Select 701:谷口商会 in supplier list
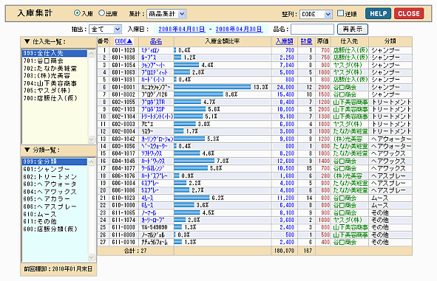The image size is (437, 281). (x=55, y=60)
